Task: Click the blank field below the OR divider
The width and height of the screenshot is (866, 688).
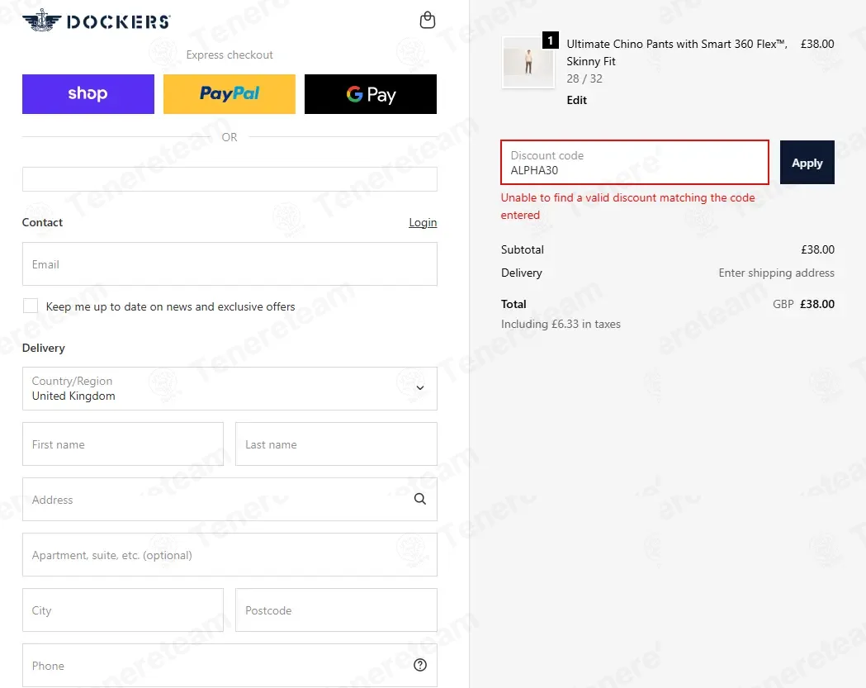Action: point(230,179)
